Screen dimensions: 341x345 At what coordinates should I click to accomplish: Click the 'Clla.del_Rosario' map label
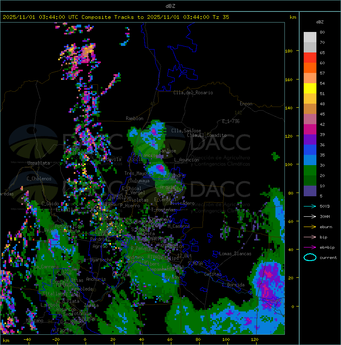point(193,93)
